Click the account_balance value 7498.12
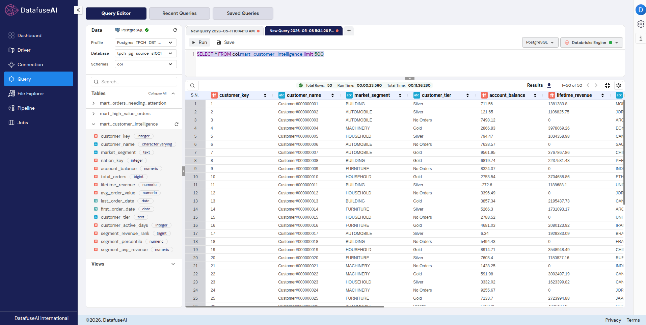The width and height of the screenshot is (646, 325). click(488, 120)
